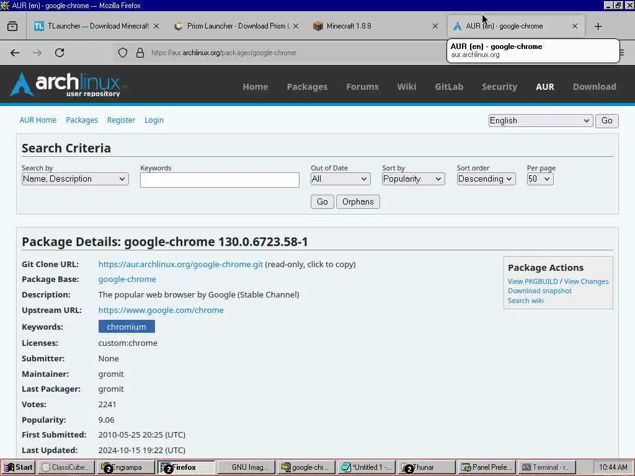
Task: Switch to google-chr... taskbar window
Action: [x=306, y=467]
